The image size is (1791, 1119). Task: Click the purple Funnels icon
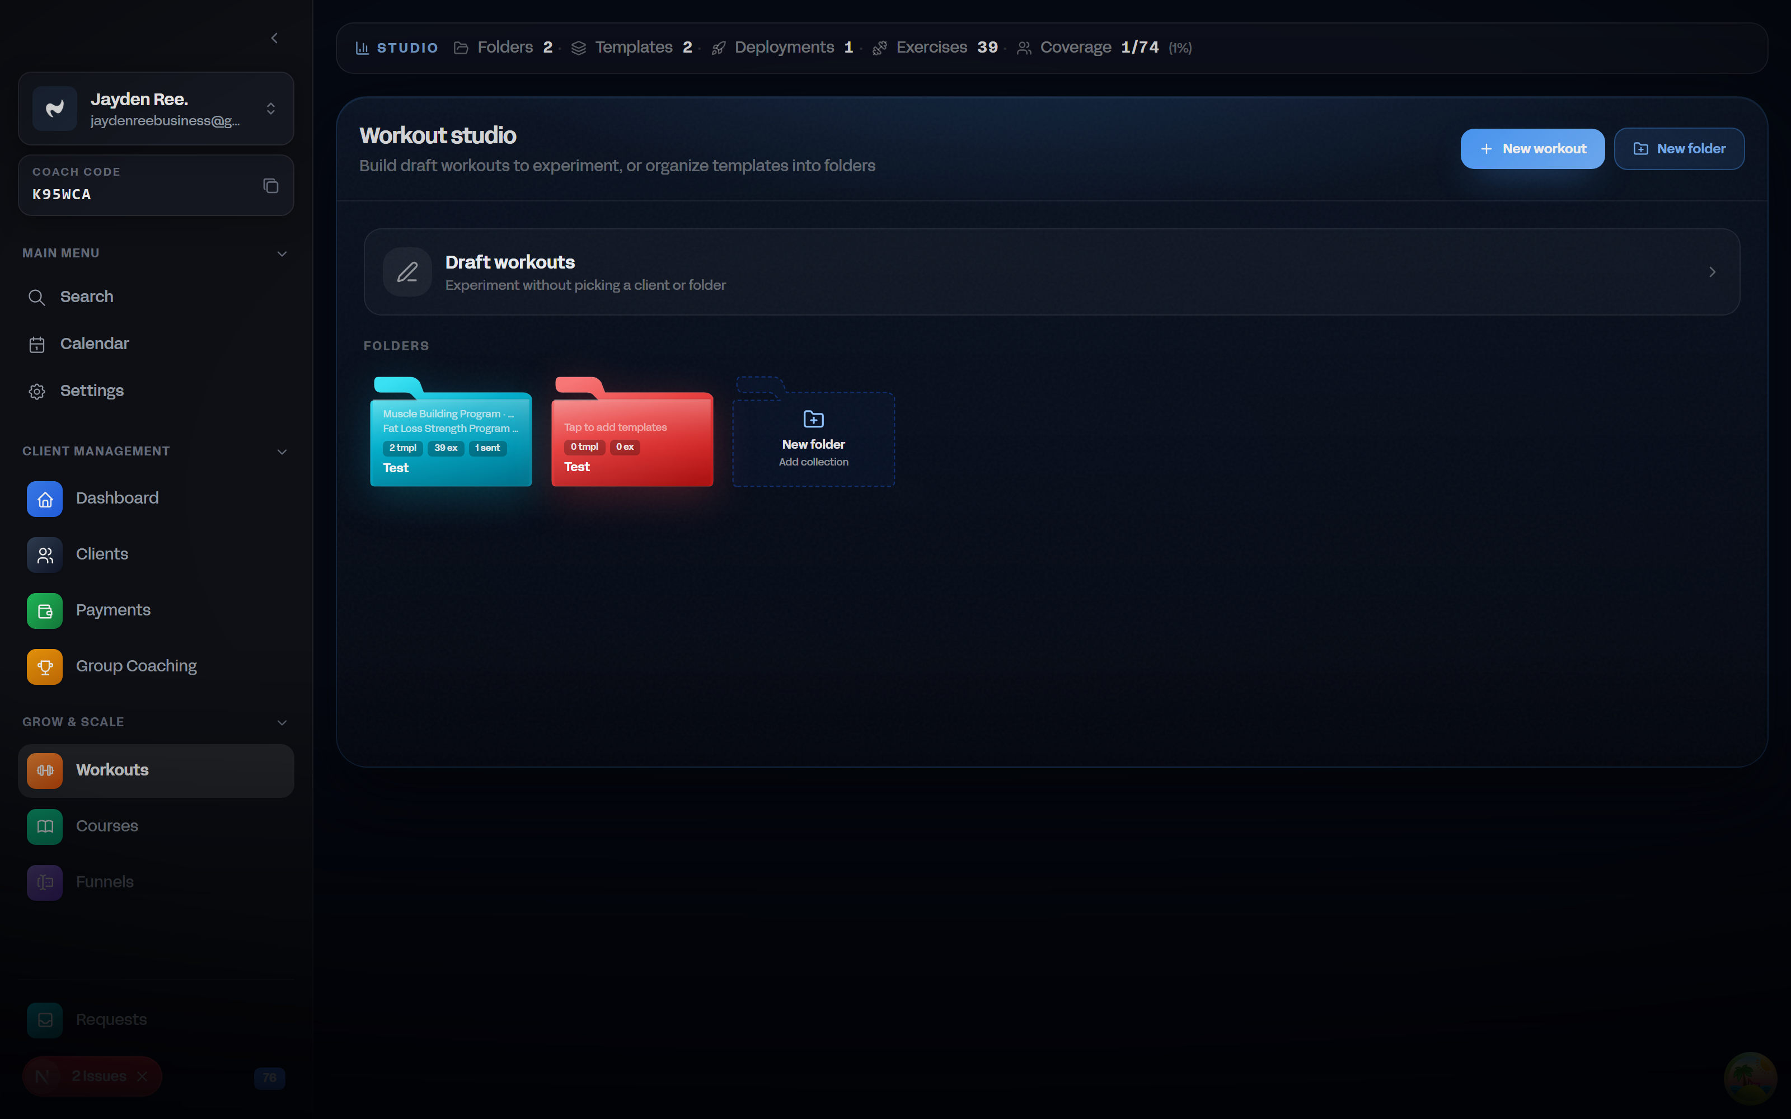pos(44,883)
